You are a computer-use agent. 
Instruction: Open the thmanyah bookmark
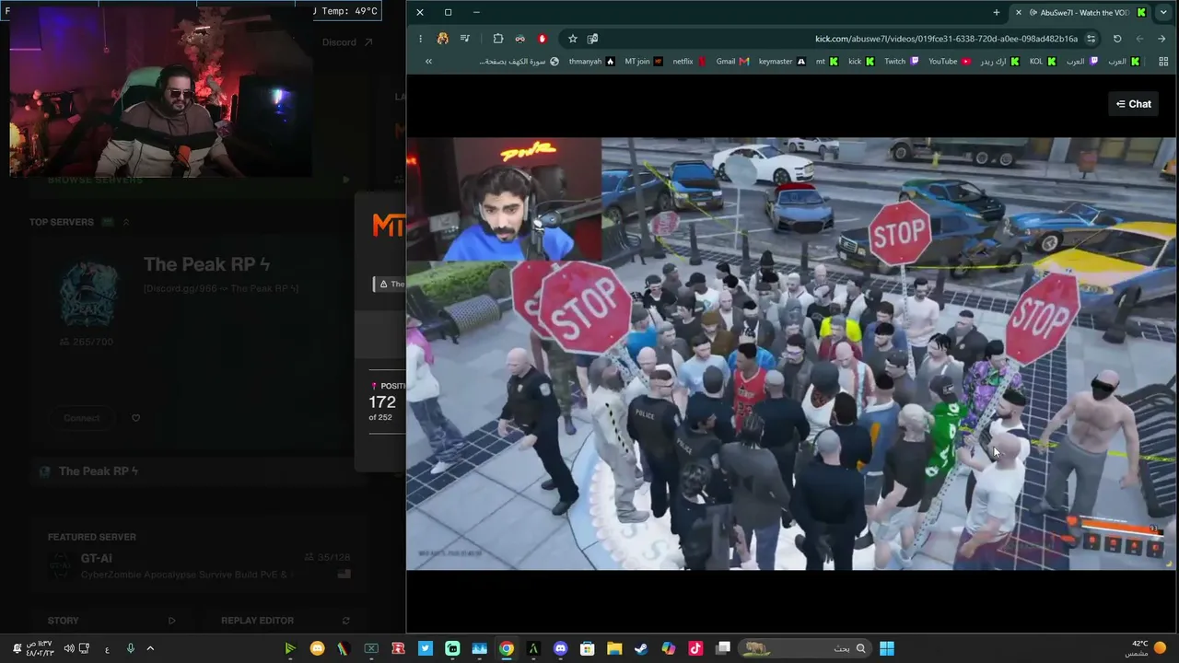point(591,62)
